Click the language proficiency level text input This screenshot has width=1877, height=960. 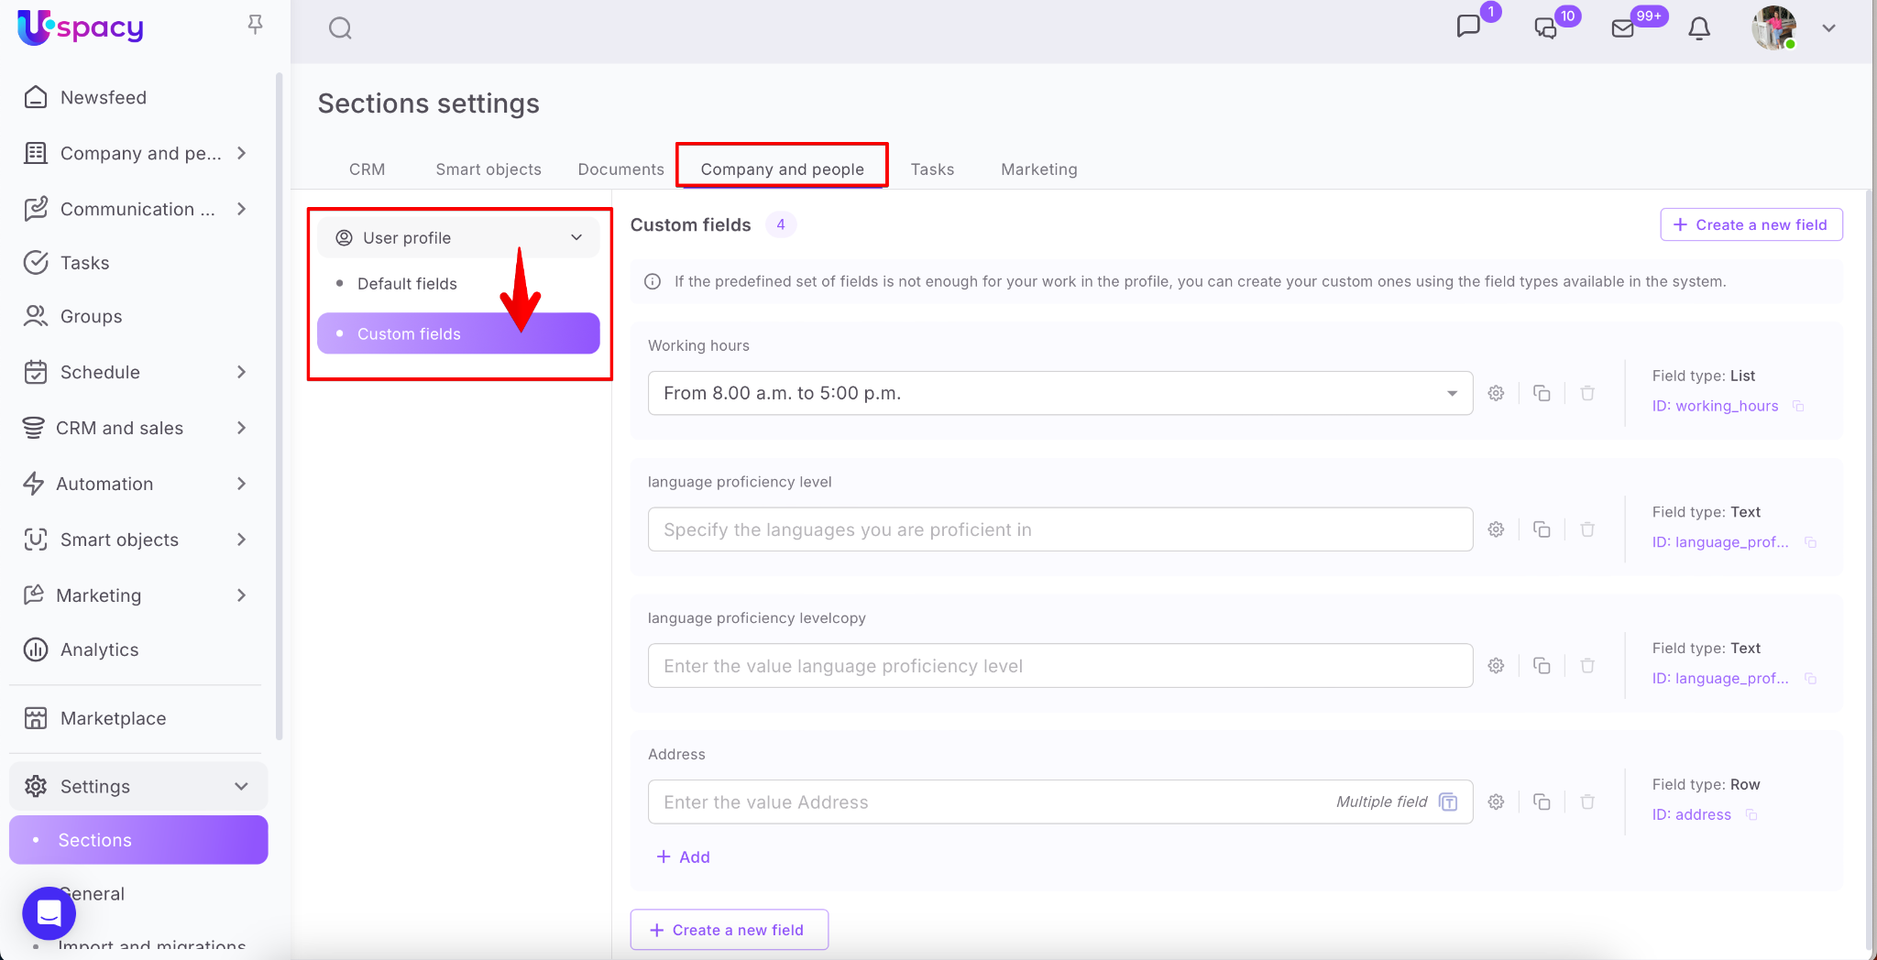pyautogui.click(x=1059, y=529)
